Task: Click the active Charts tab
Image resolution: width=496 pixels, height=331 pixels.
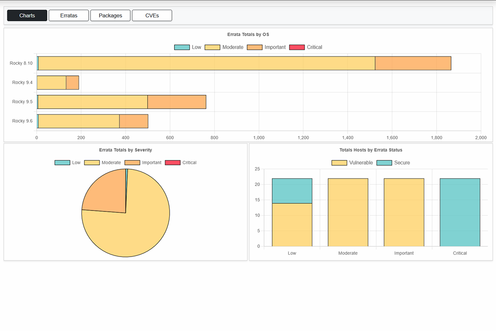Action: point(27,16)
